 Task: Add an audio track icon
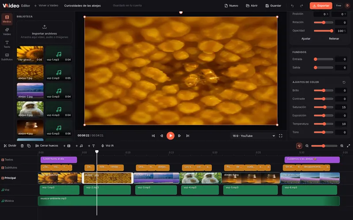(x=79, y=146)
